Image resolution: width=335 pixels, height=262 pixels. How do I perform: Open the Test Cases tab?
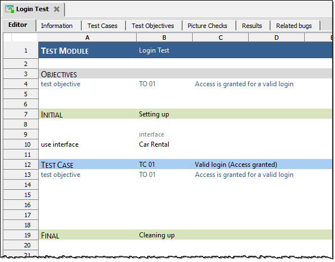103,26
